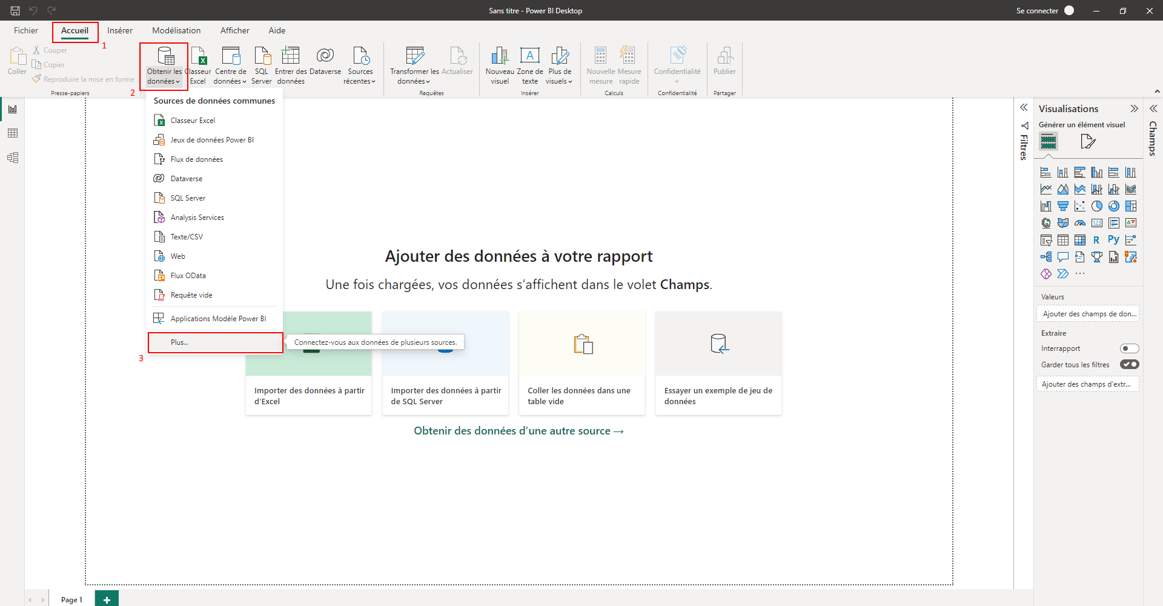Click Essayer un exemple de jeu de données card
This screenshot has height=606, width=1163.
point(718,363)
